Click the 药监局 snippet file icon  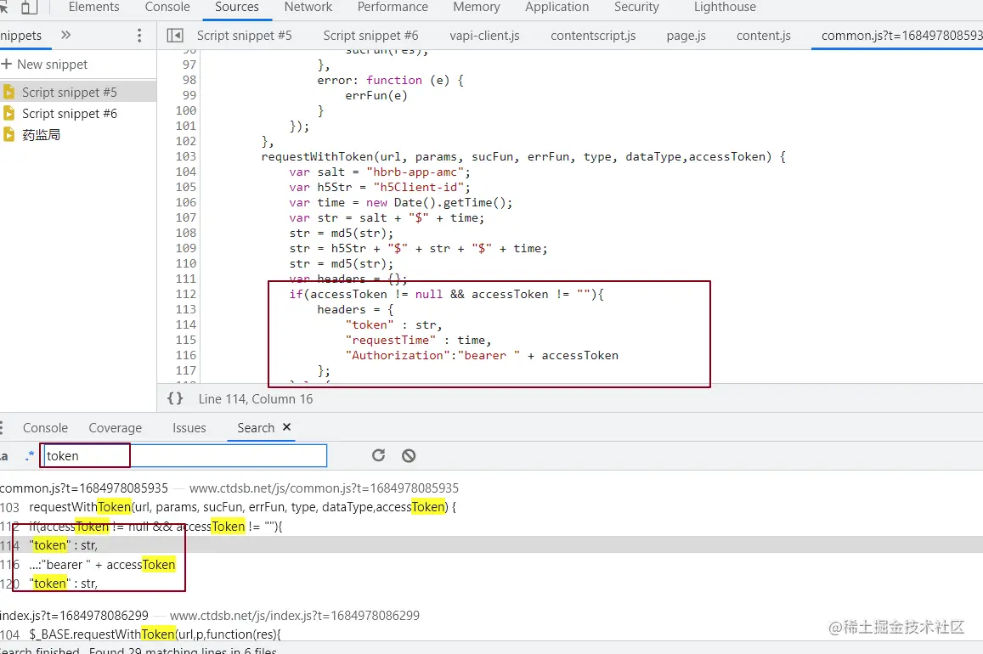[8, 135]
